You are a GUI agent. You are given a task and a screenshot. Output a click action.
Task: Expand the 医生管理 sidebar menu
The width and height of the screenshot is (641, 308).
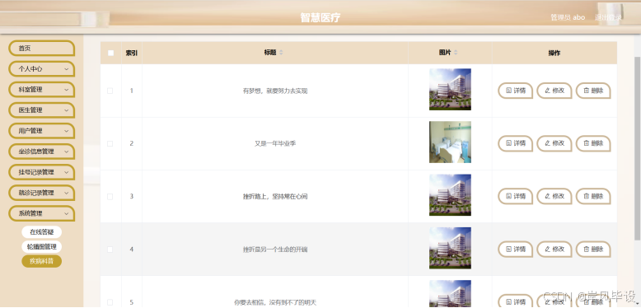click(42, 110)
